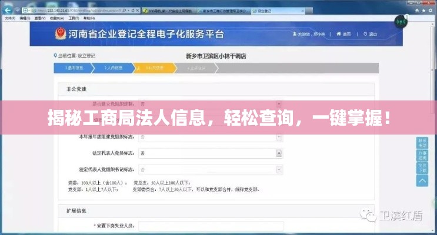The height and width of the screenshot is (235, 437).
Task: Click the national emblem logo in the header
Action: [61, 33]
